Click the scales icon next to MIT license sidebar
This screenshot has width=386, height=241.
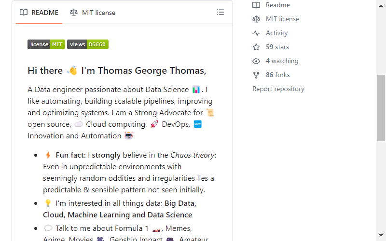tap(256, 19)
